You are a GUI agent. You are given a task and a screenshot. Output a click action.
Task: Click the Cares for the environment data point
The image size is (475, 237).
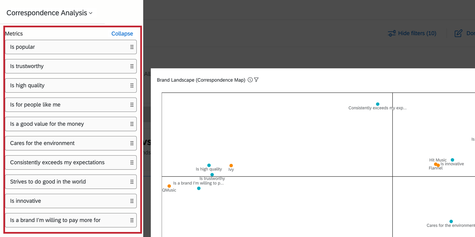coord(451,221)
